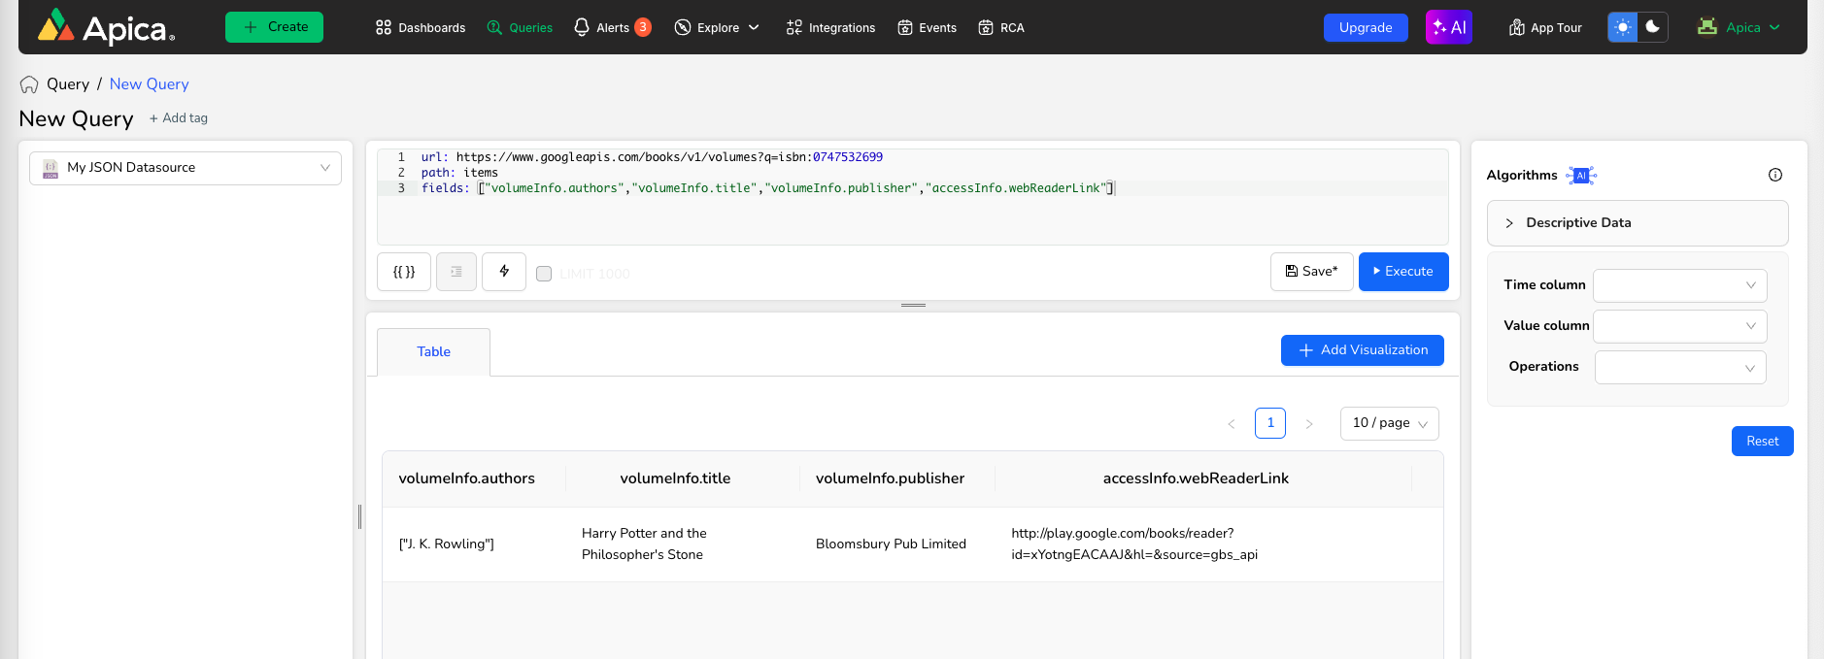Open the purple AI assistant button
1824x659 pixels.
point(1448,27)
